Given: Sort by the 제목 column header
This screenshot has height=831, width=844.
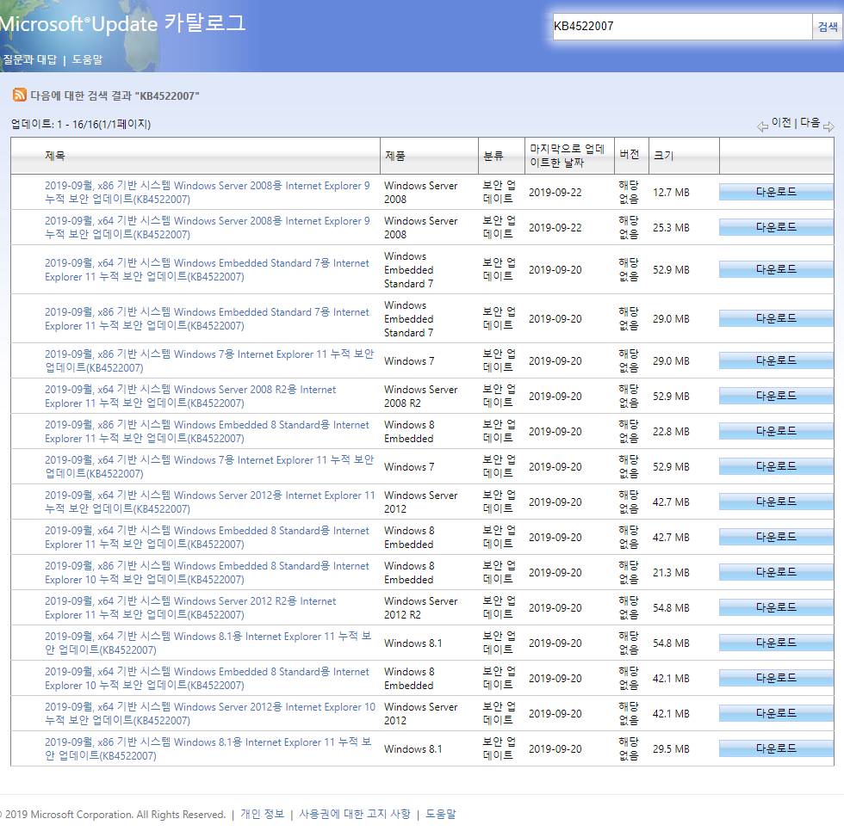Looking at the screenshot, I should 55,156.
